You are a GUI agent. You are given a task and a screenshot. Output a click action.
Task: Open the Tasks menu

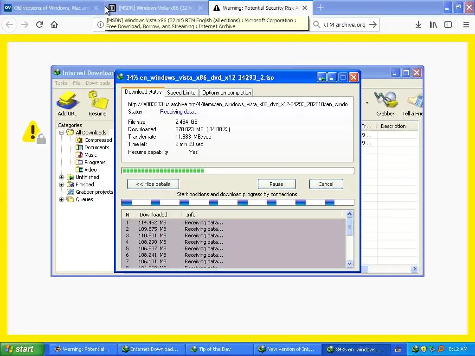(61, 83)
